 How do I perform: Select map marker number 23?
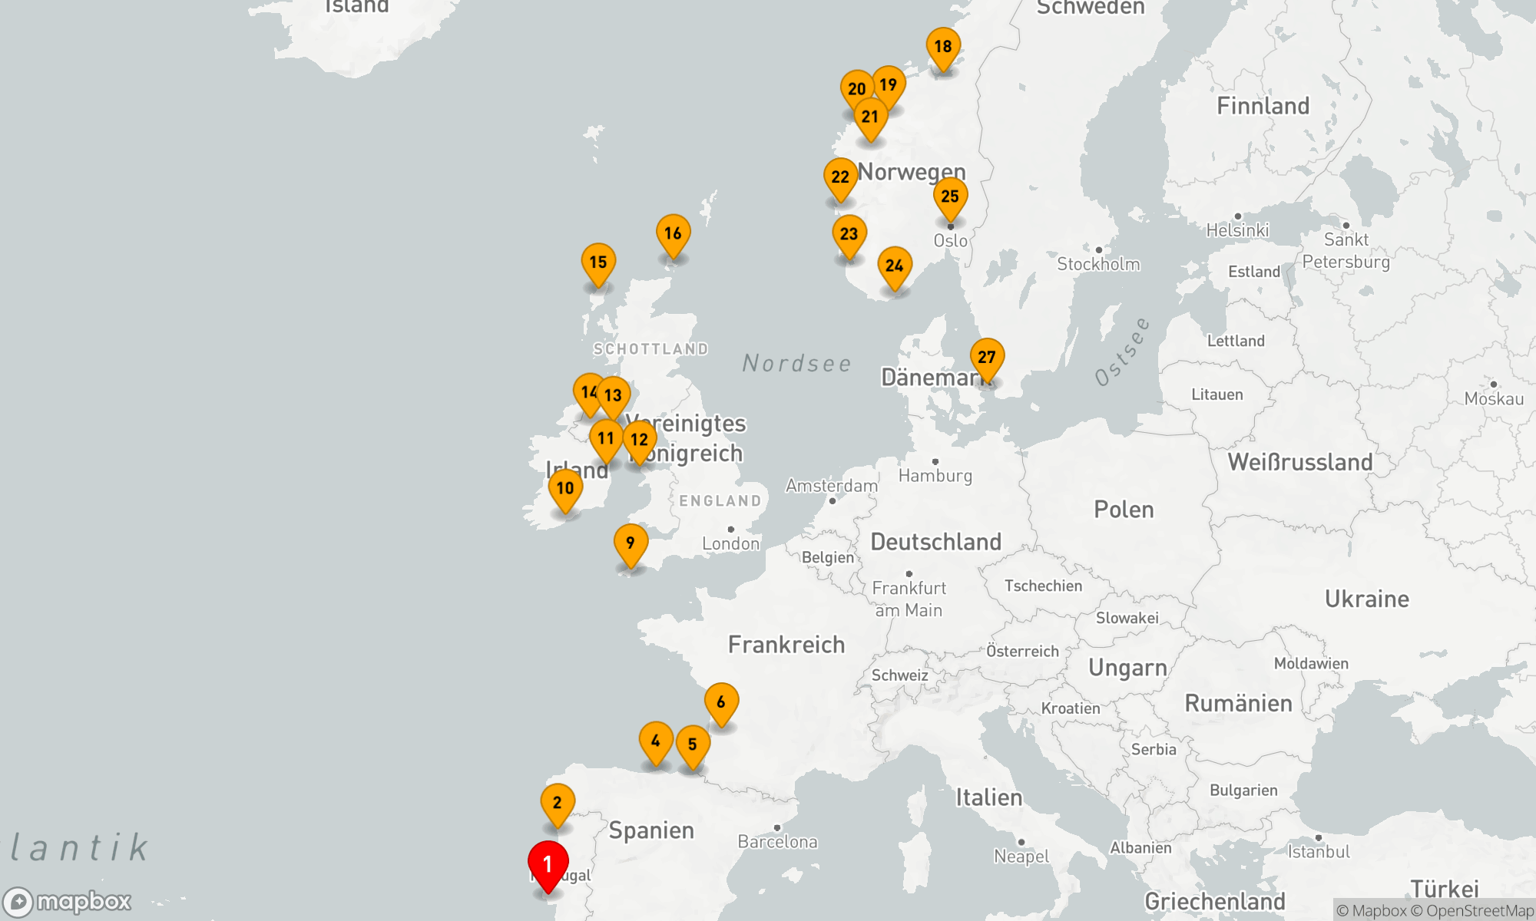(x=849, y=236)
